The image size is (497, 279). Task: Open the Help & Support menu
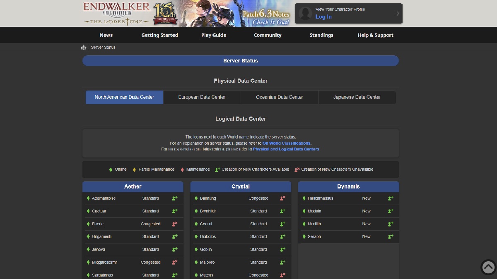click(x=375, y=35)
